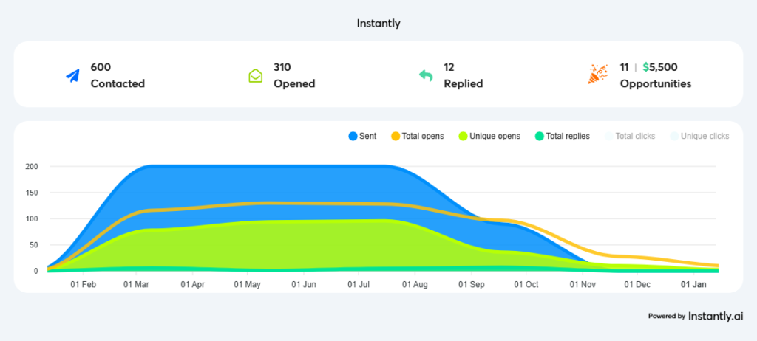The image size is (757, 341).
Task: Click the bold 01 Jan axis label
Action: pos(693,285)
